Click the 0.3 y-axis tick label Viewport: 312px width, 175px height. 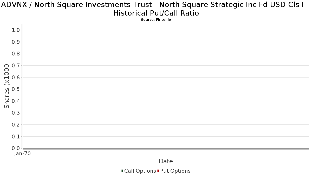pyautogui.click(x=16, y=113)
